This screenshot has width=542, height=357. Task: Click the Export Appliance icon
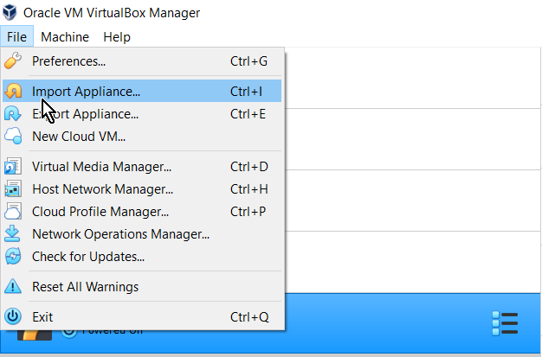point(13,113)
